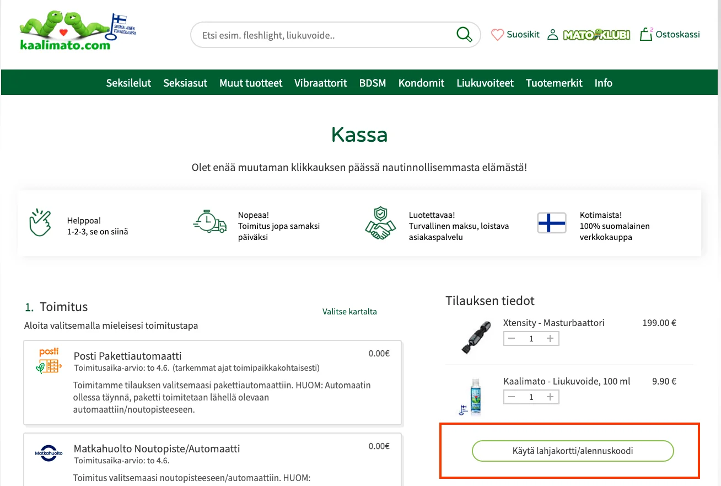The height and width of the screenshot is (486, 721).
Task: Decrease Xtensity Masturbaattori quantity with minus
Action: [512, 339]
